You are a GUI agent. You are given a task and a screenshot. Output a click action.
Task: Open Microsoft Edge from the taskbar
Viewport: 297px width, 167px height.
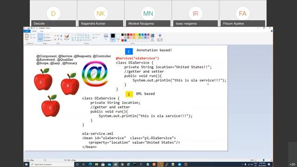tap(90, 164)
